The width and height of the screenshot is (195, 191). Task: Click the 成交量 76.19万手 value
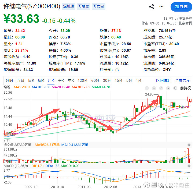pyautogui.click(x=167, y=31)
